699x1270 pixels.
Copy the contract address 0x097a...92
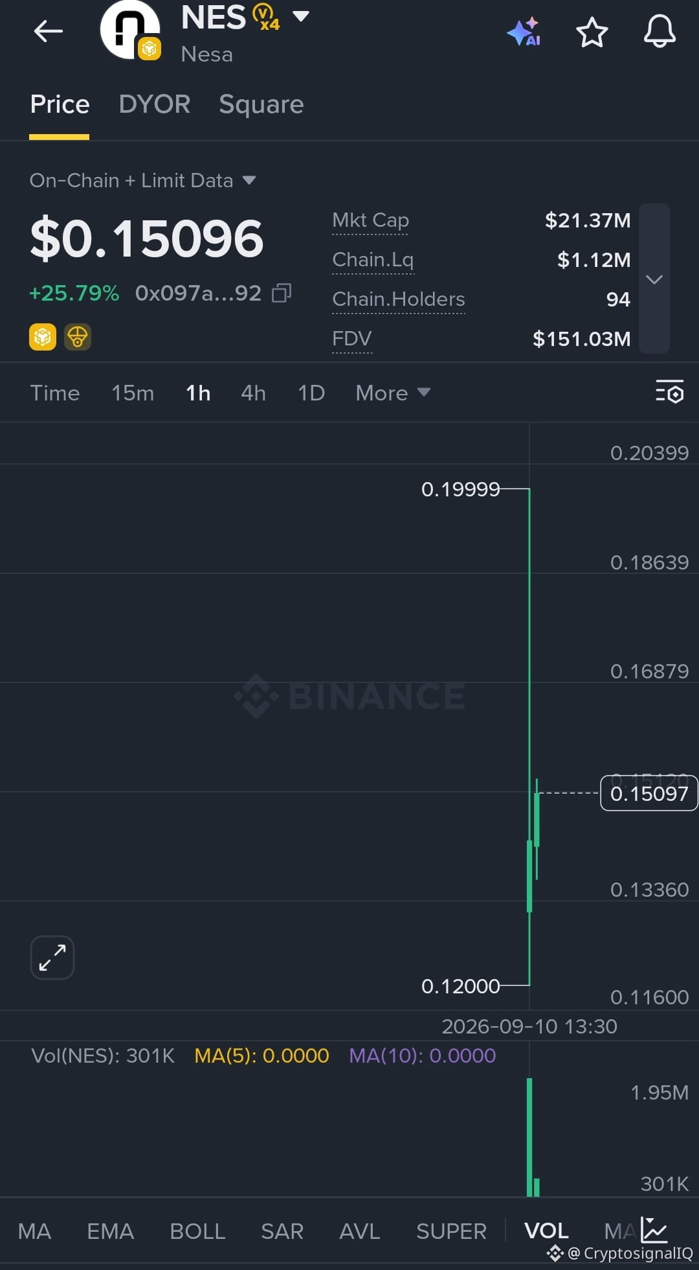click(x=282, y=293)
